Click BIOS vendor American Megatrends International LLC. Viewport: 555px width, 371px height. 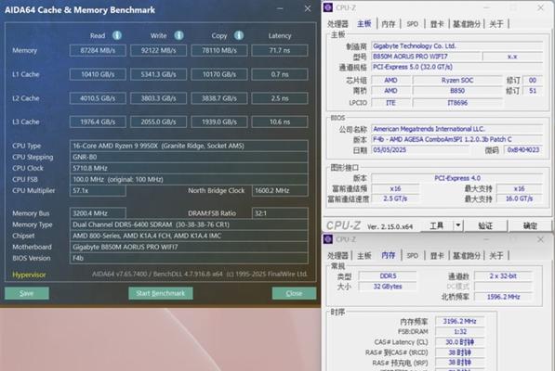tap(456, 129)
